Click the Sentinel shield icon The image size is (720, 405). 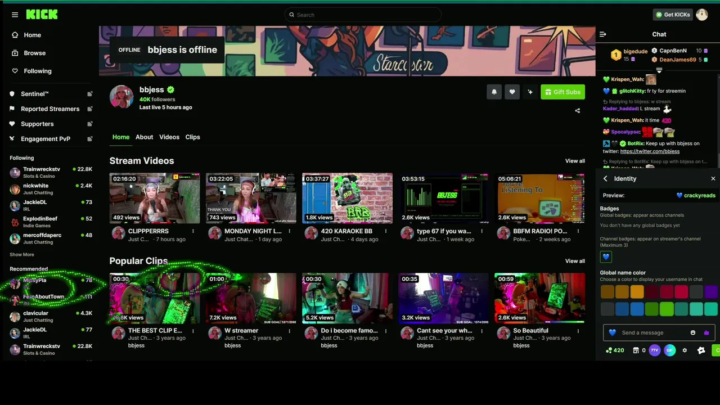pos(12,94)
